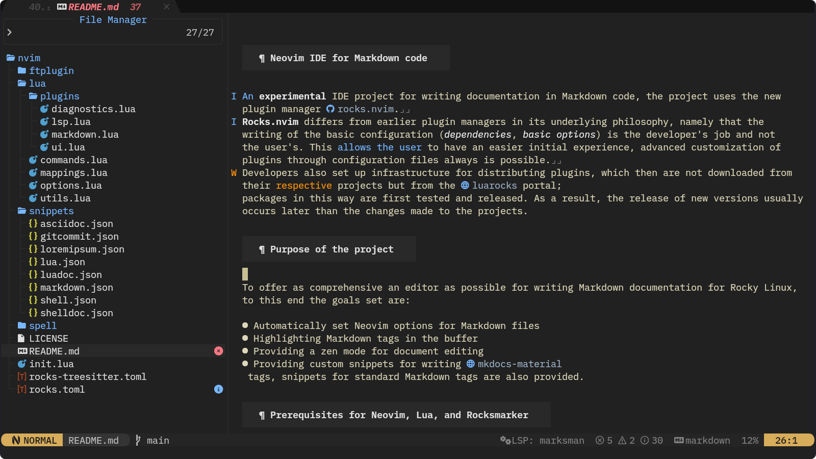Click the TOML icon for rocks-treesitter.toml
The image size is (816, 459).
pyautogui.click(x=22, y=376)
